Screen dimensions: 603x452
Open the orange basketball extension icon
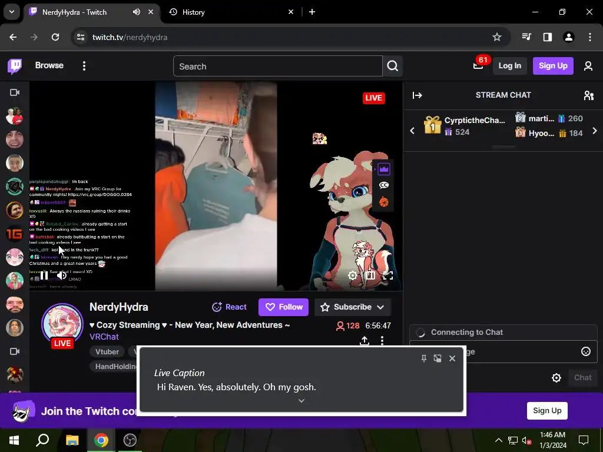(384, 202)
